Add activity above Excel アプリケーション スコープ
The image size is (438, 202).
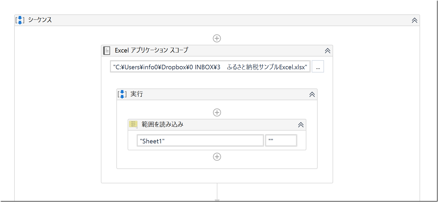click(x=217, y=38)
